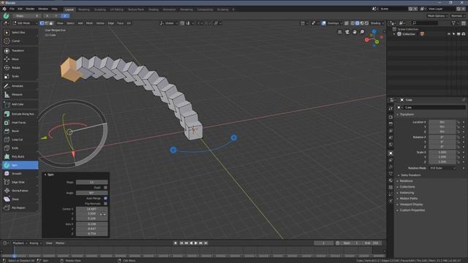
Task: Toggle Collection visibility eye in outliner
Action: tap(448, 34)
